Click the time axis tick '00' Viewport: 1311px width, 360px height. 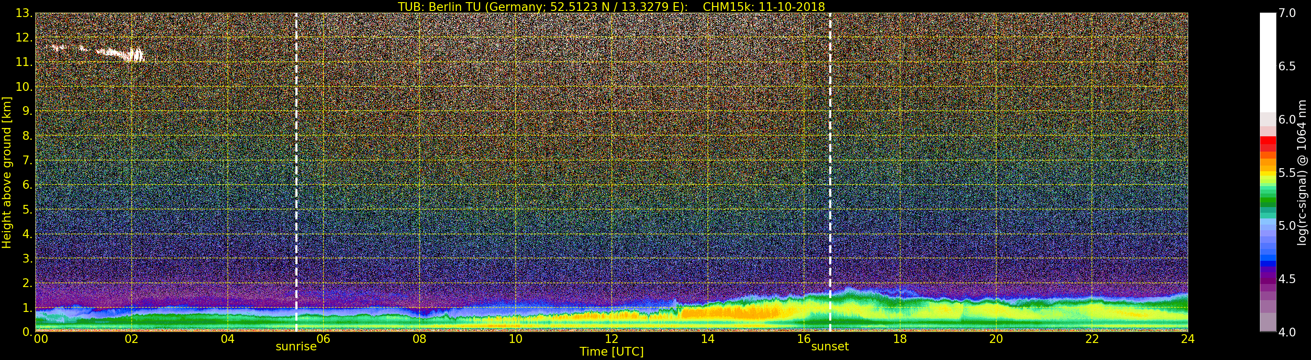tap(41, 339)
